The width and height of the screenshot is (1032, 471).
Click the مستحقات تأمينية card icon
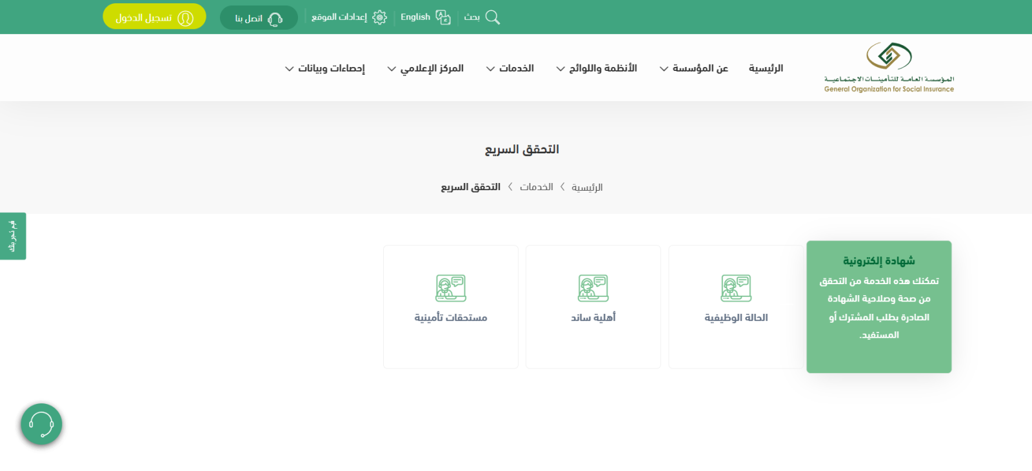coord(451,288)
